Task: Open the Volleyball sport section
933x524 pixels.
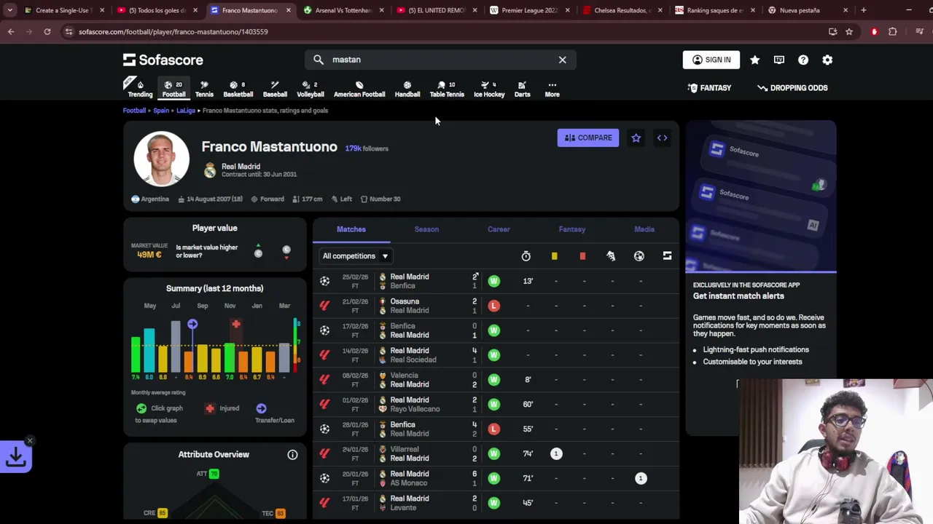Action: [x=311, y=88]
